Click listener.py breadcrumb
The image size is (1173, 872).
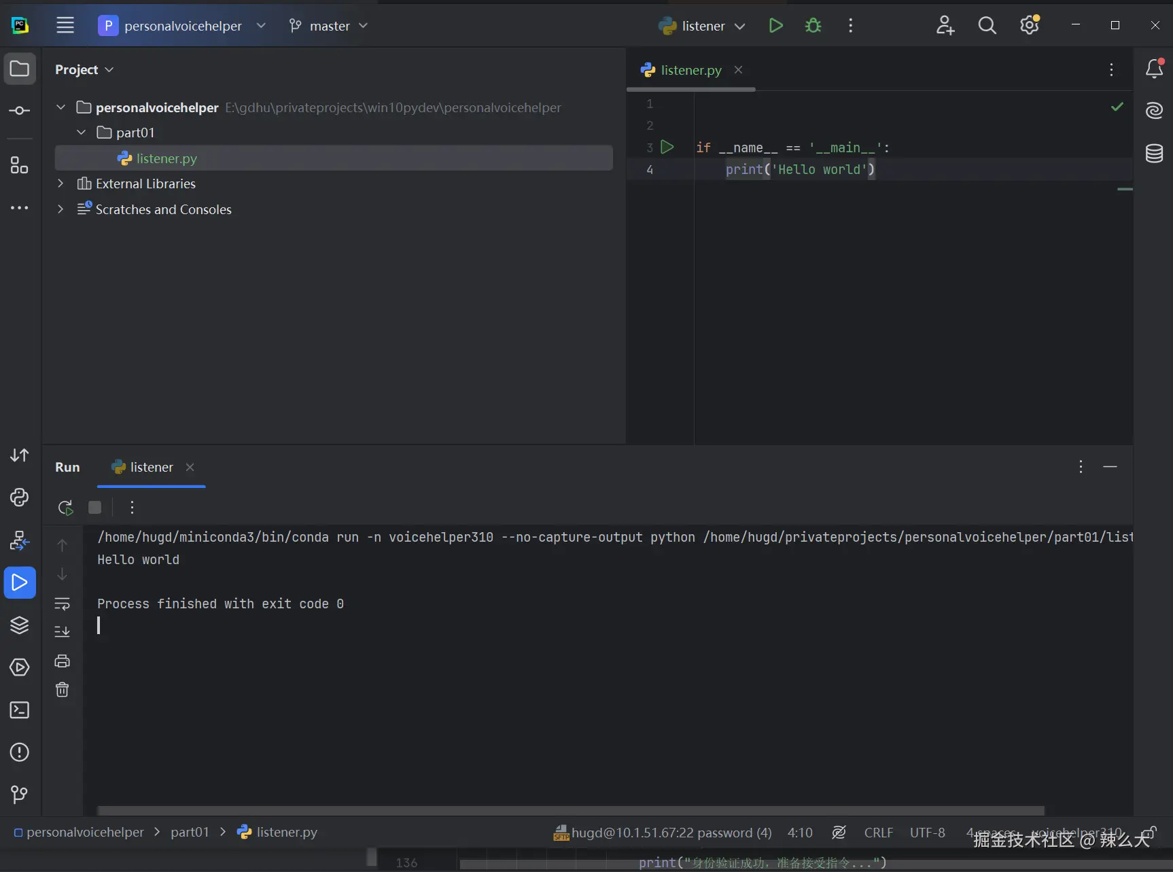(x=277, y=832)
